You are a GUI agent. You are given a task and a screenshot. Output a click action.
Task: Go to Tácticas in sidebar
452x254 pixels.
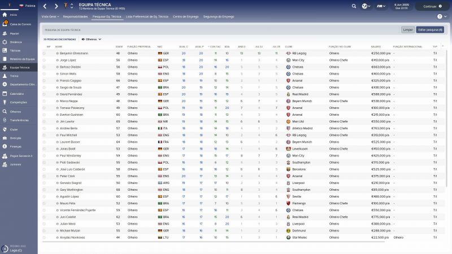[x=15, y=50]
